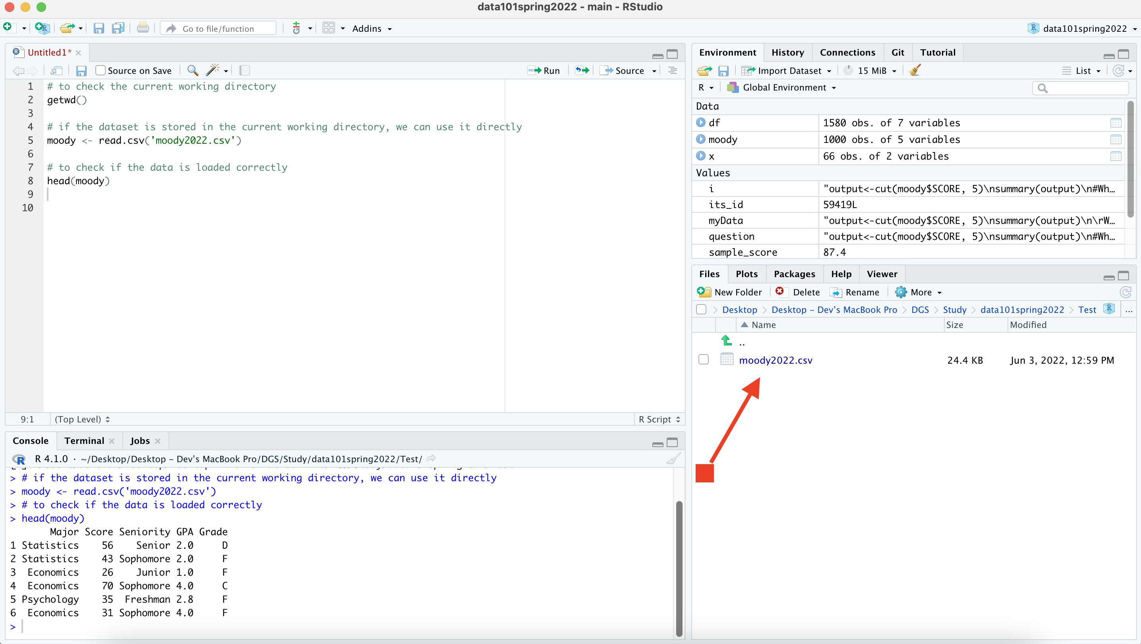Click the magnifier Find/Replace icon
The image size is (1141, 644).
pyautogui.click(x=192, y=70)
